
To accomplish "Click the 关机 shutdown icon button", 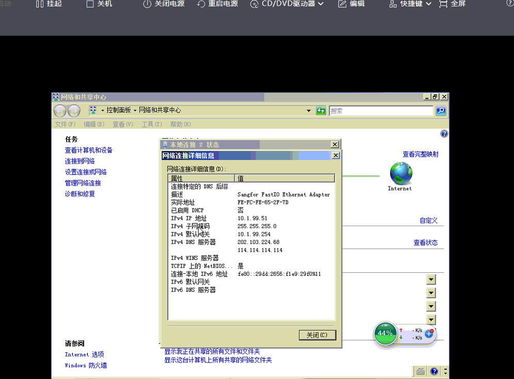I will (x=90, y=4).
